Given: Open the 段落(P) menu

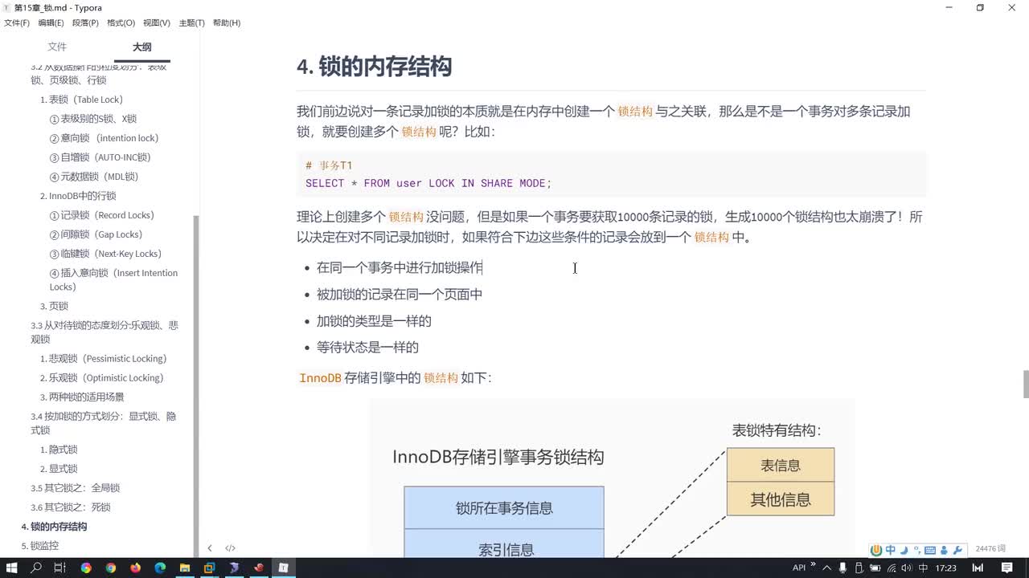Looking at the screenshot, I should (85, 22).
